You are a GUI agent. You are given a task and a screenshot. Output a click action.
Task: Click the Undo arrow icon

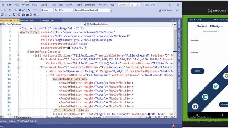29,10
